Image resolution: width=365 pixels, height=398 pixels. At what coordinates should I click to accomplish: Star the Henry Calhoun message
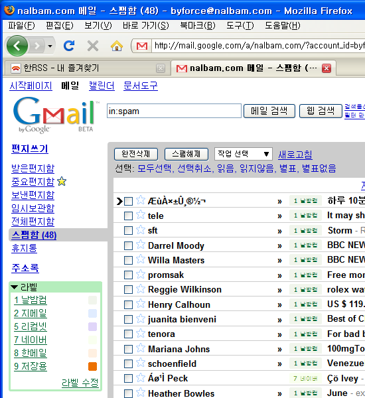141,303
